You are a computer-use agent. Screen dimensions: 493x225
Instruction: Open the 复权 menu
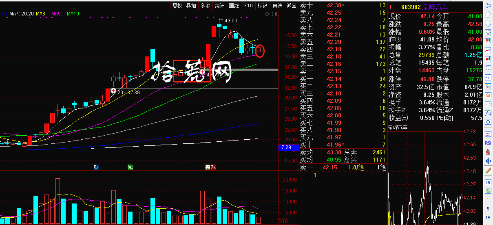pyautogui.click(x=177, y=6)
